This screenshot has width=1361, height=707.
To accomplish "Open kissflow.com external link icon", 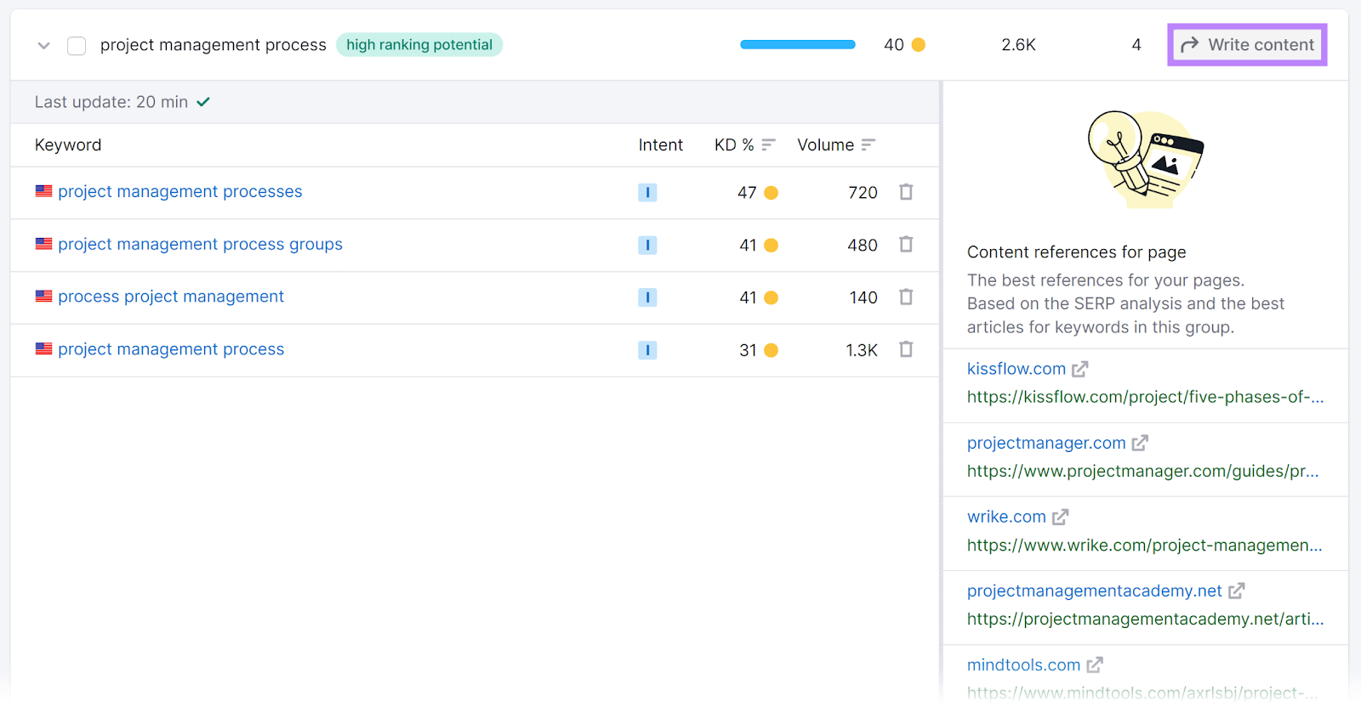I will [x=1079, y=369].
